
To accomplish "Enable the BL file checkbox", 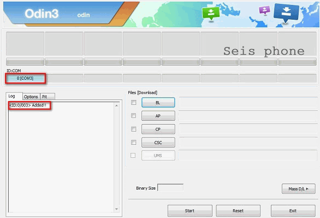I will [x=134, y=102].
